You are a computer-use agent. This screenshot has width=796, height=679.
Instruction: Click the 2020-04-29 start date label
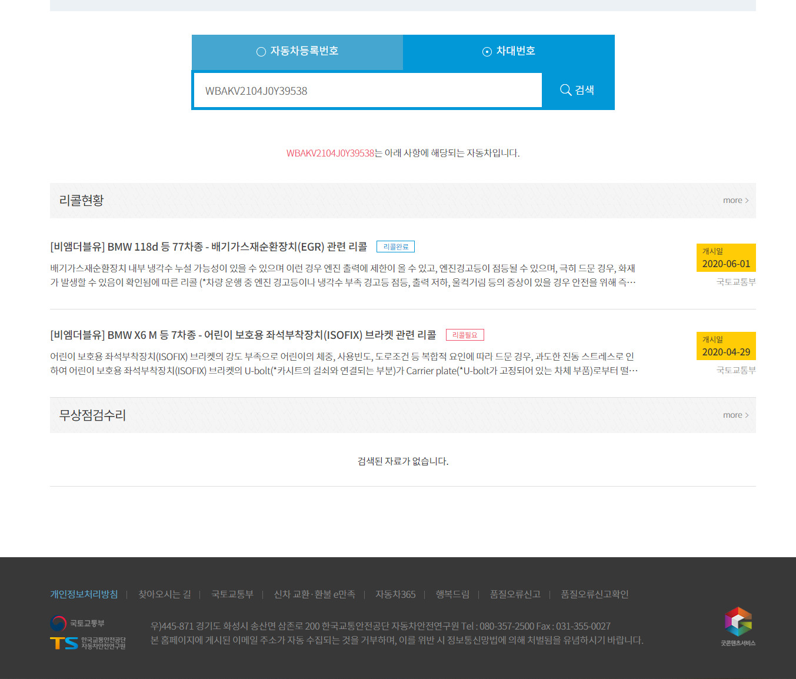coord(726,346)
